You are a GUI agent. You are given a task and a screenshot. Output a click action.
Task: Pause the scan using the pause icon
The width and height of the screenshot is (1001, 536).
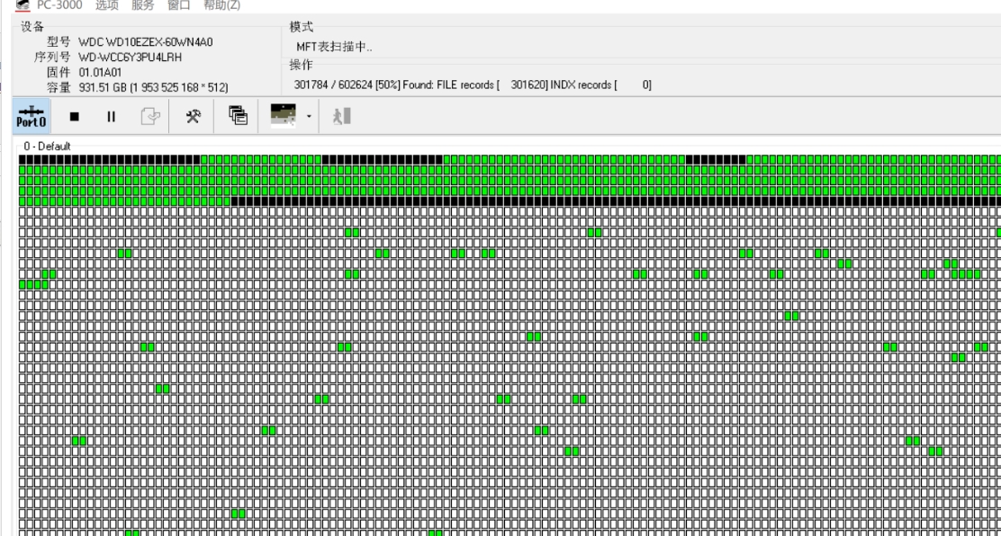(111, 116)
